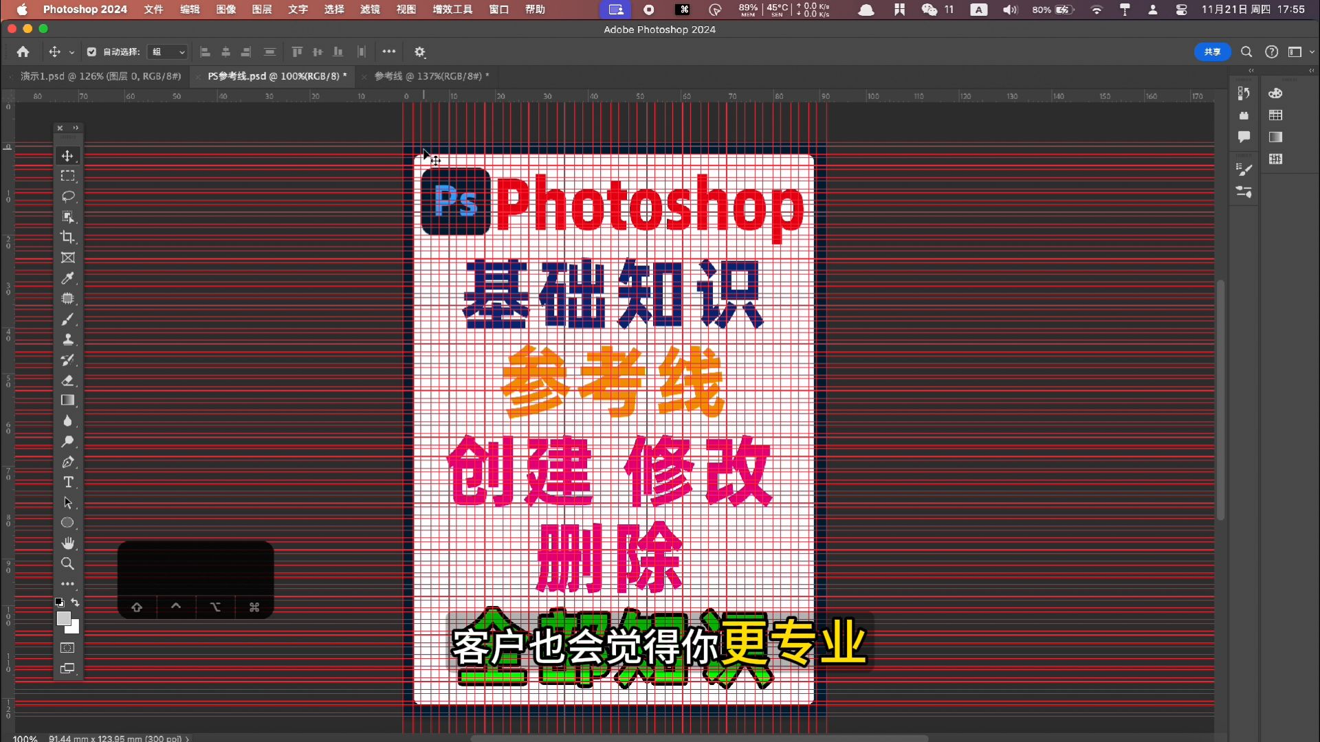Click the 100% zoom level field
This screenshot has width=1320, height=742.
pos(25,738)
